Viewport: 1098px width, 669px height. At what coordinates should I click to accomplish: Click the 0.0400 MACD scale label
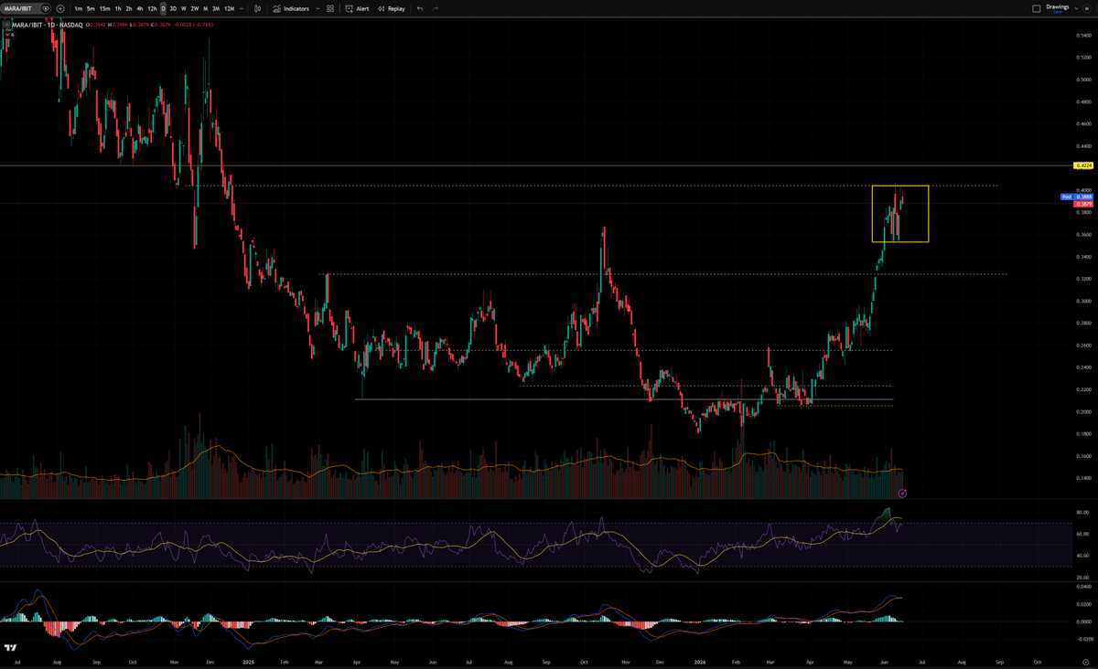tap(1082, 588)
